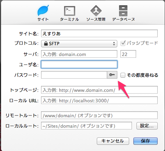Open the ターミナル terminal icon
This screenshot has width=165, height=151.
click(70, 11)
